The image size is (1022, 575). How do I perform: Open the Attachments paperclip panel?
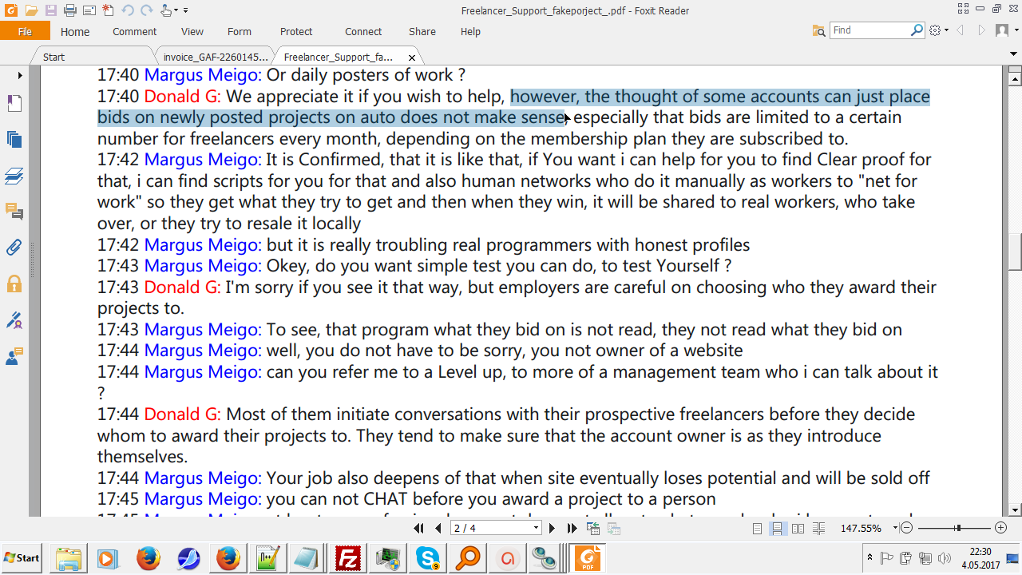(x=14, y=247)
